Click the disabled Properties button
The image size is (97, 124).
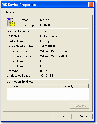click(79, 106)
